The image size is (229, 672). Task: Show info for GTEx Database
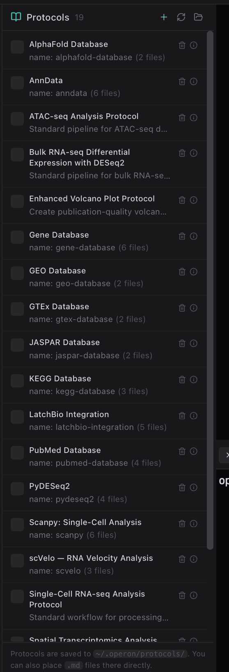194,308
